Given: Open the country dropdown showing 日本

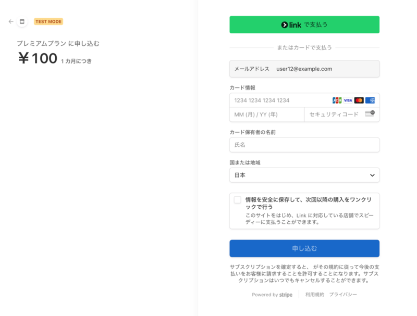Looking at the screenshot, I should click(x=304, y=175).
